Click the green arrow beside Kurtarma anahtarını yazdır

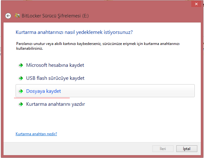click(x=21, y=104)
